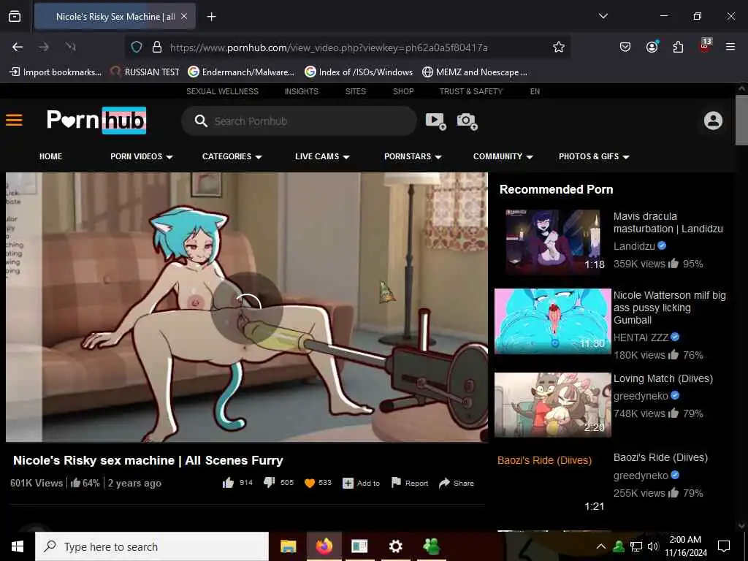The height and width of the screenshot is (561, 748).
Task: Open Loving Match (Diives) title link
Action: (663, 379)
